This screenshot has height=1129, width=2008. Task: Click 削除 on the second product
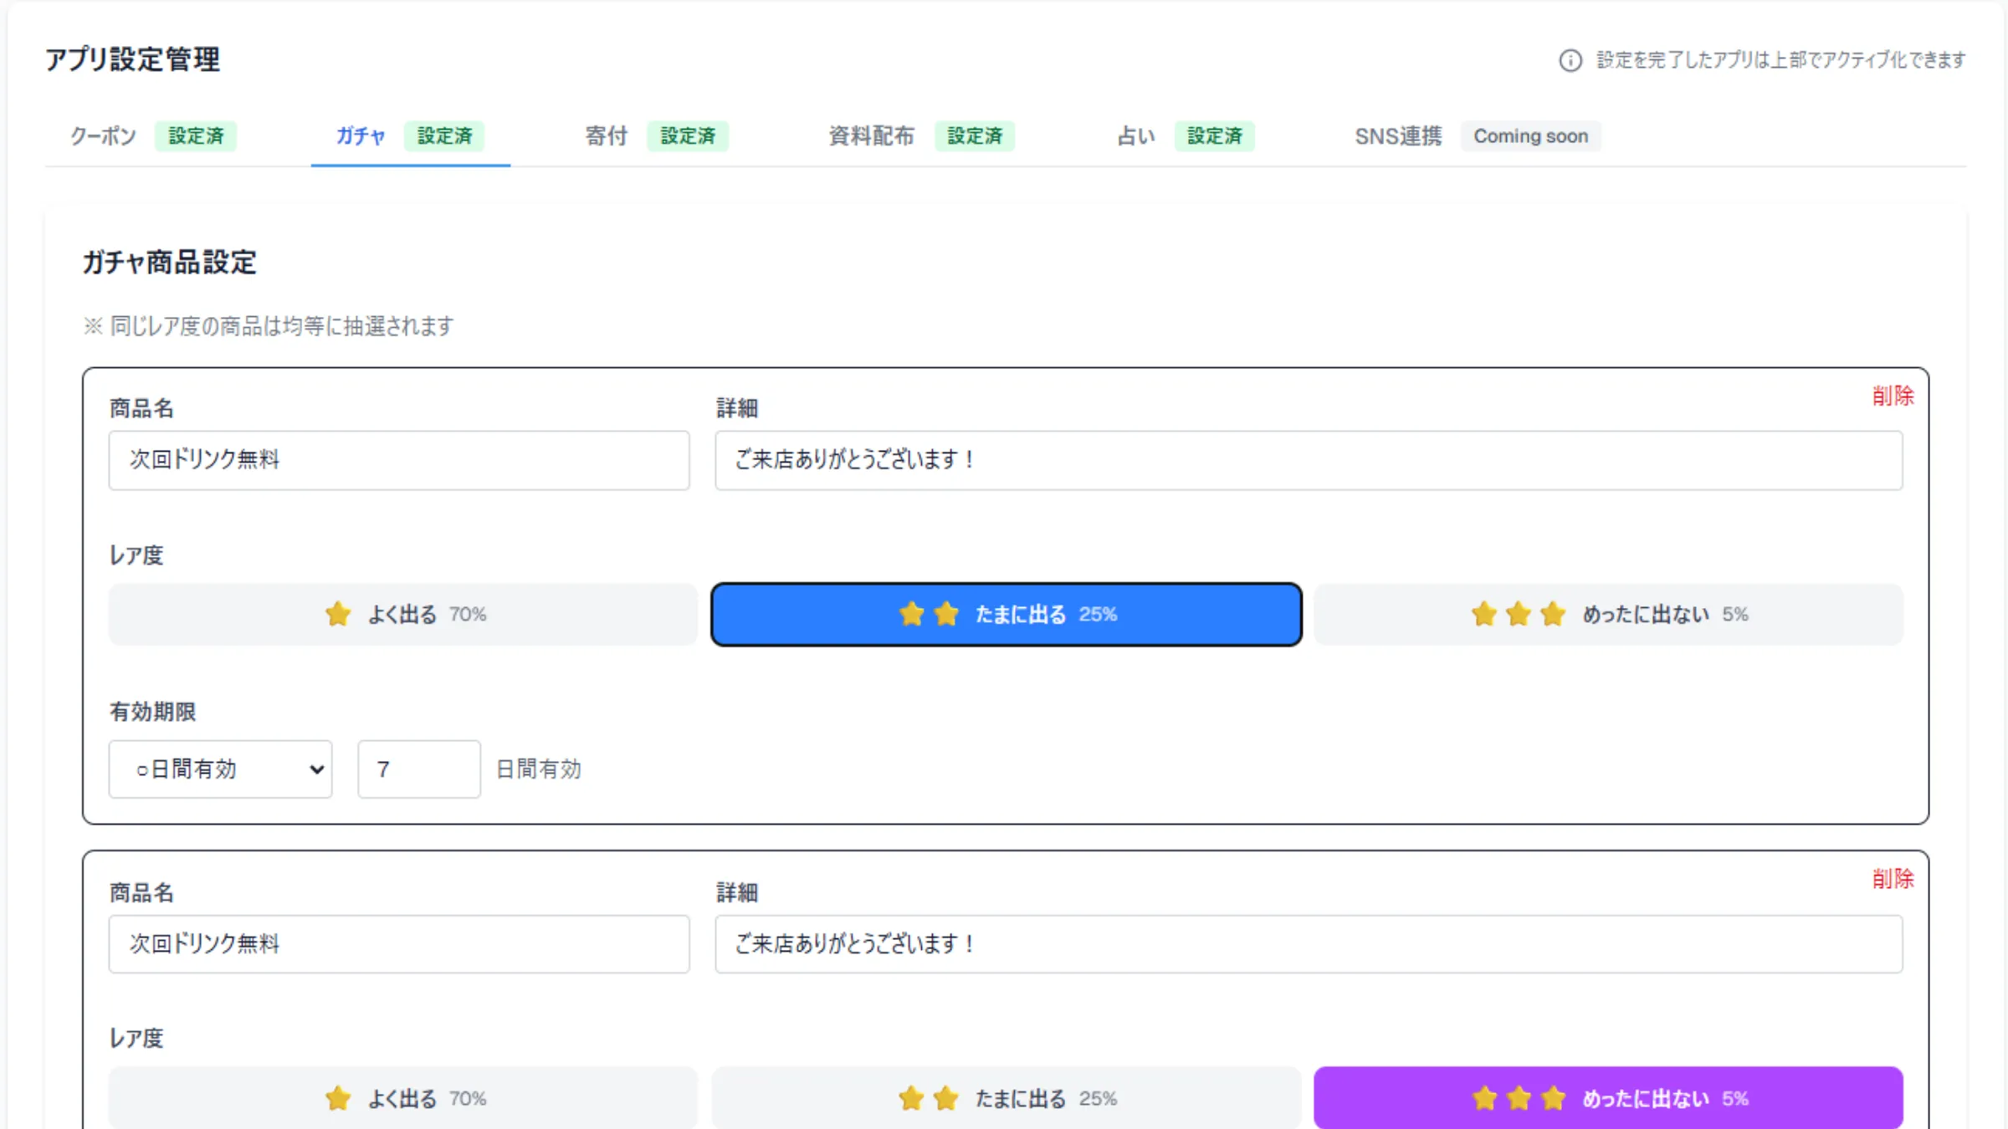1893,879
